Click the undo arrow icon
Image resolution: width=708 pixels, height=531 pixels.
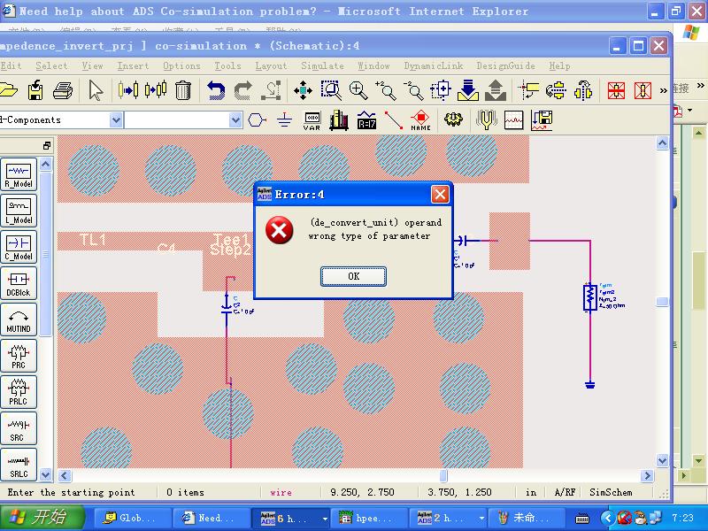click(215, 90)
